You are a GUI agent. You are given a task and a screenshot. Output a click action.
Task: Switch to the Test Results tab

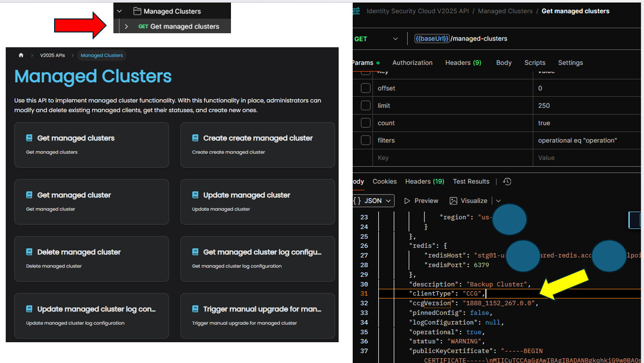coord(471,181)
